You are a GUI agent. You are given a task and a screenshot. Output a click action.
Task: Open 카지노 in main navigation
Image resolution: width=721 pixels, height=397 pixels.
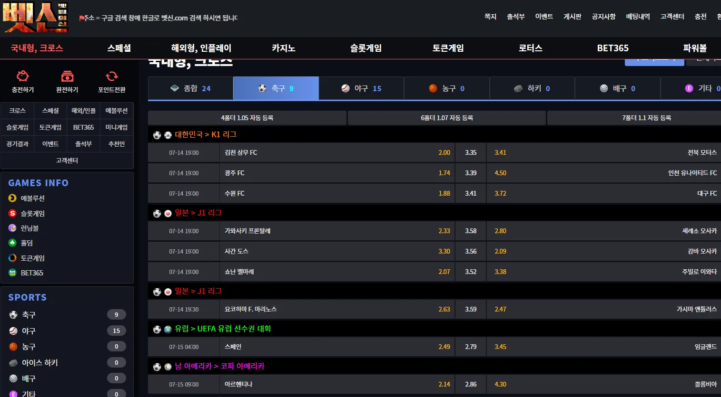[x=283, y=48]
